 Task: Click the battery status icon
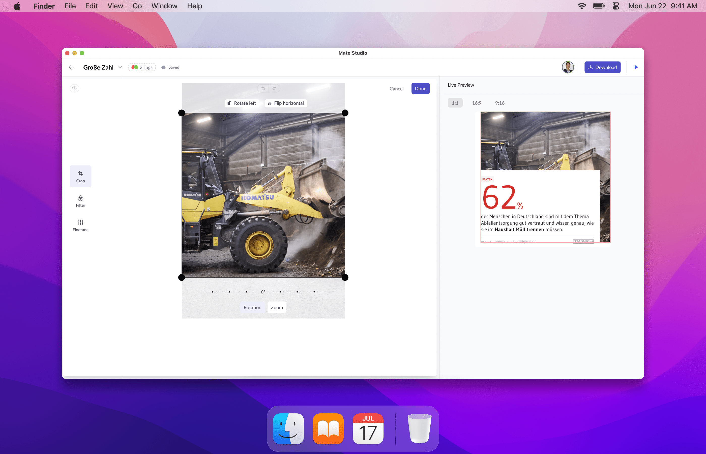coord(599,6)
